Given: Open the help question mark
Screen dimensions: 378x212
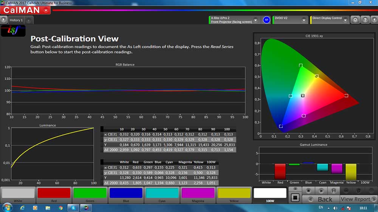Looking at the screenshot, I should coord(365,20).
